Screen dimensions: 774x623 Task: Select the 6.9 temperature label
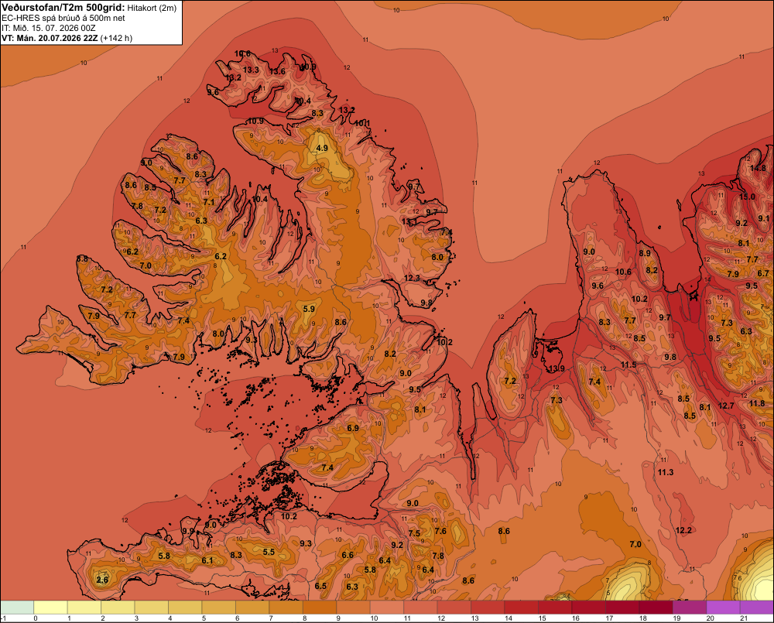click(x=353, y=428)
